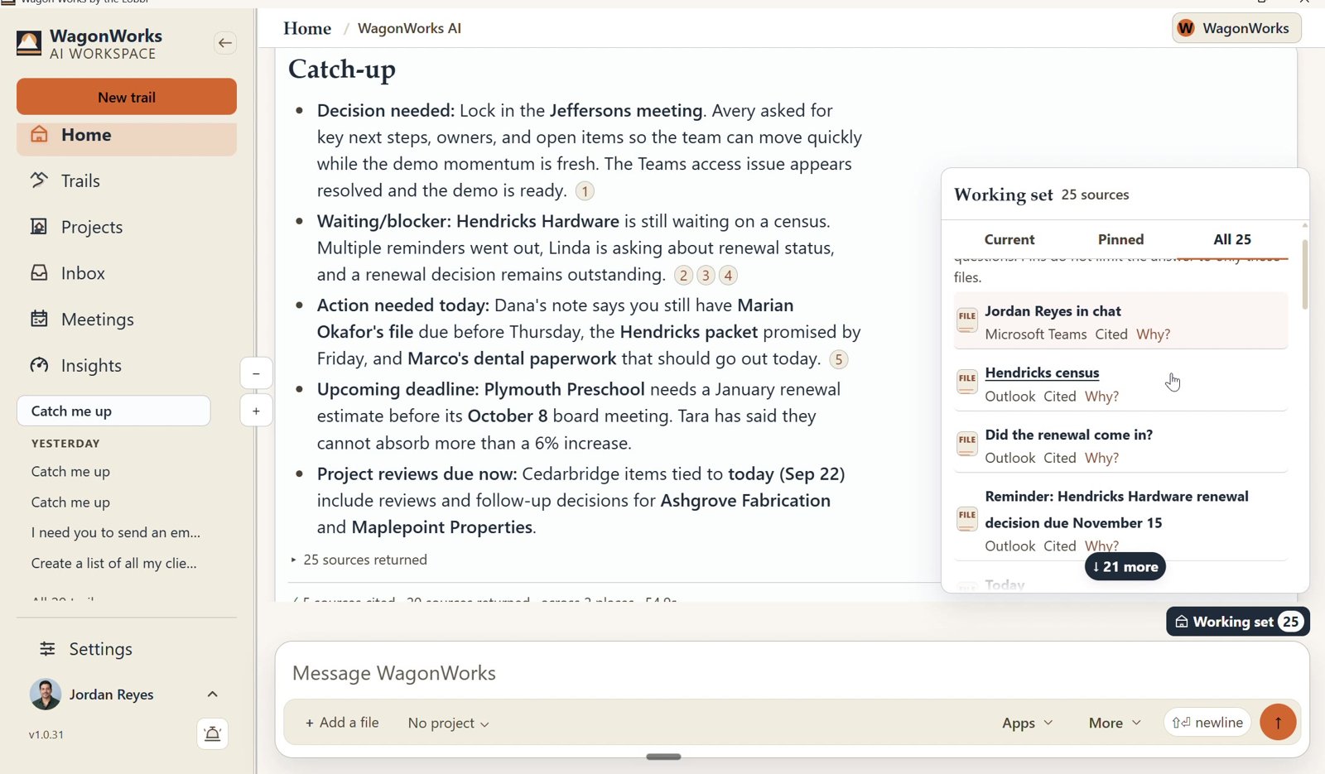Open Projects in the sidebar
The height and width of the screenshot is (774, 1325).
pos(127,228)
